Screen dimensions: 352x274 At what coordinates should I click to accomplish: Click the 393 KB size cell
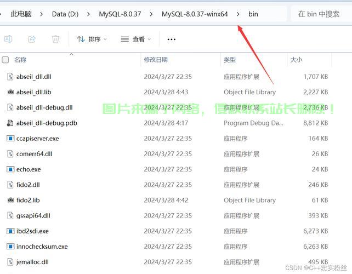pyautogui.click(x=318, y=216)
